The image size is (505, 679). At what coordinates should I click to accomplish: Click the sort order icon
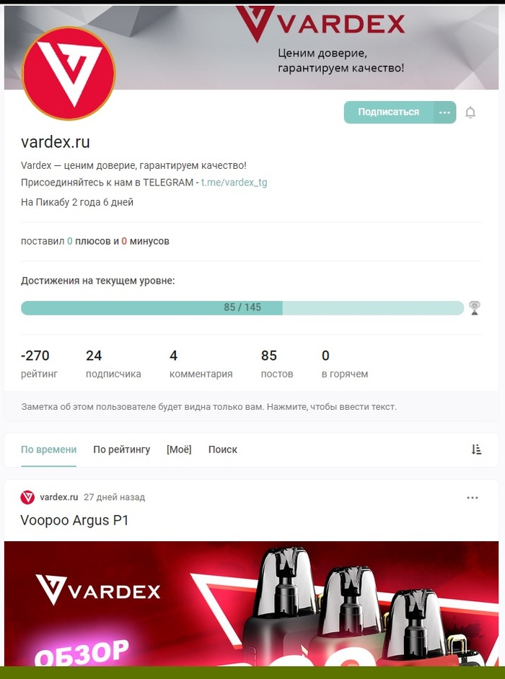(476, 450)
